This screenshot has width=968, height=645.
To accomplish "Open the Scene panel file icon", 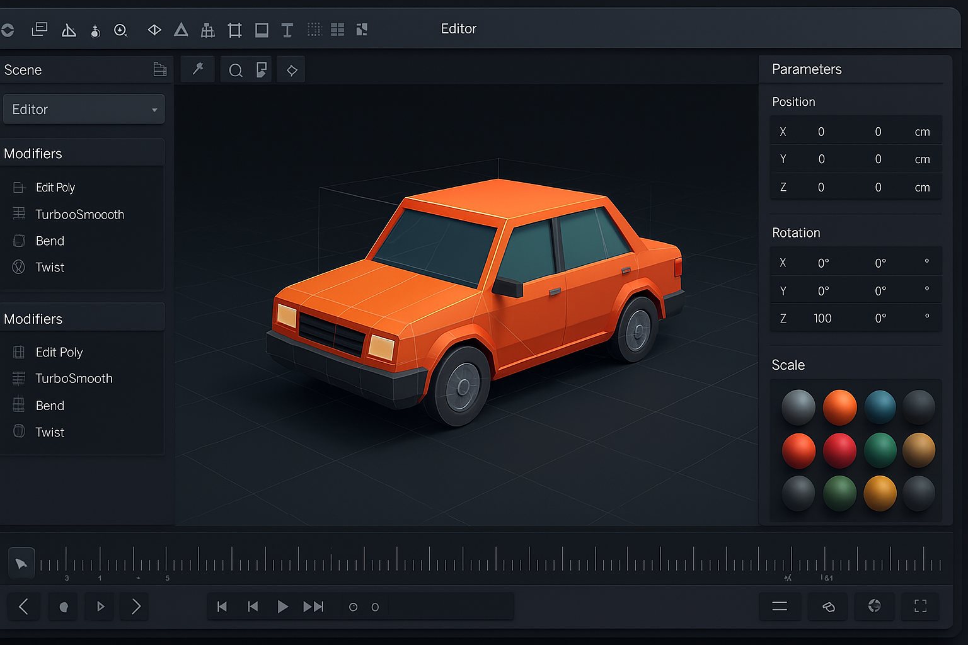I will coord(160,69).
